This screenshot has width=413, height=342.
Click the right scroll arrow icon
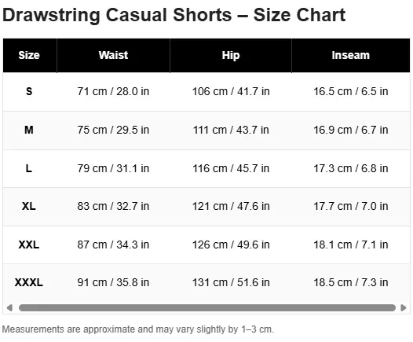pyautogui.click(x=404, y=307)
